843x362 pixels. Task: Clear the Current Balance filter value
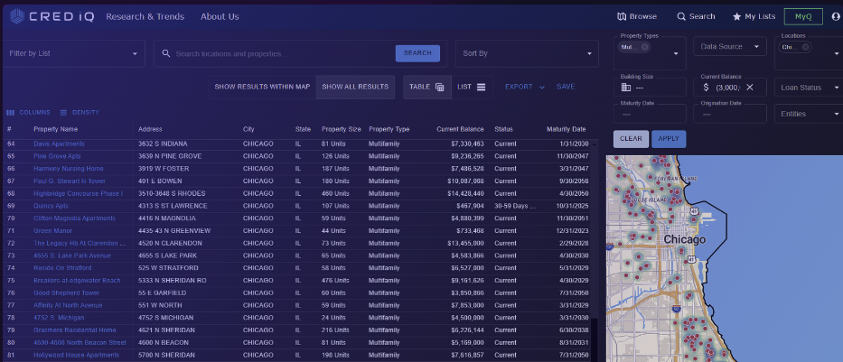click(749, 87)
